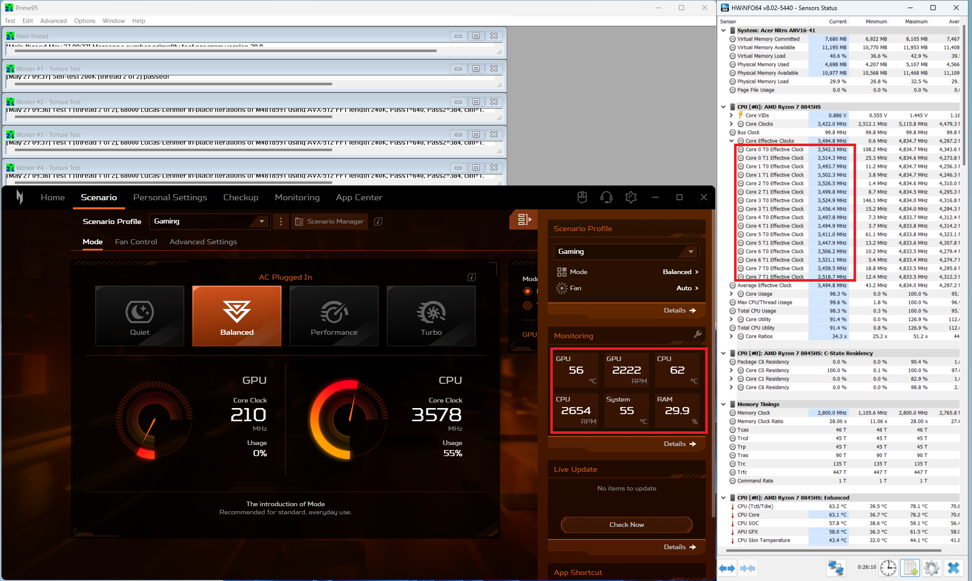Click the AC Plugged In info icon

pos(472,277)
